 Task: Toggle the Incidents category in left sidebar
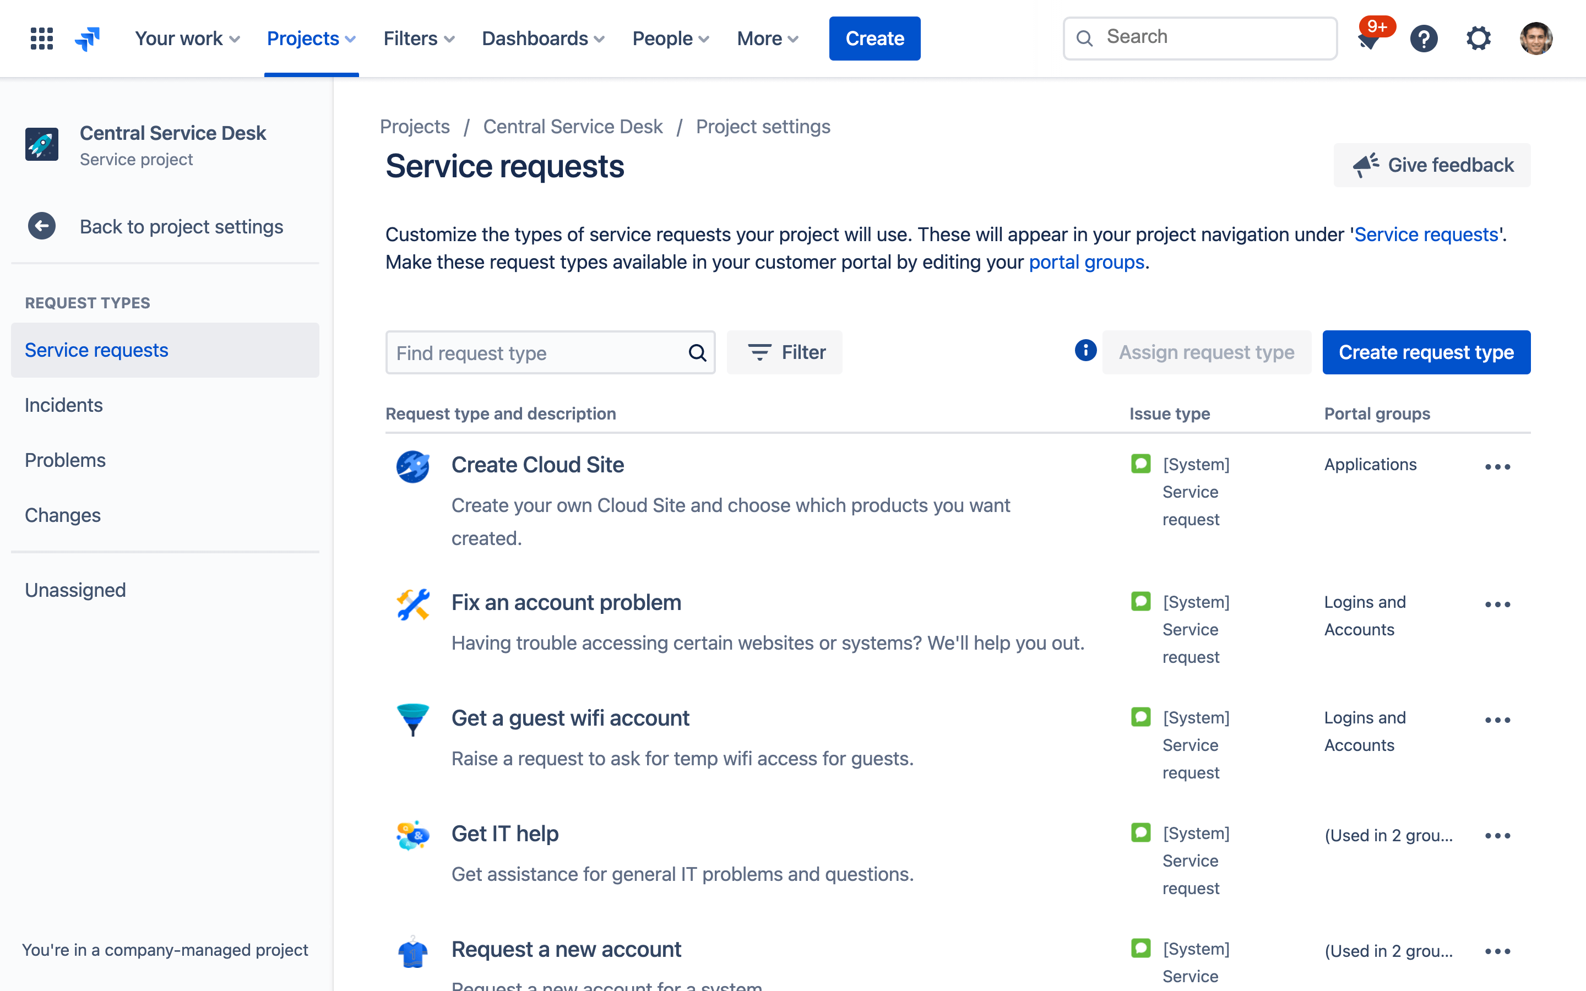pos(64,404)
